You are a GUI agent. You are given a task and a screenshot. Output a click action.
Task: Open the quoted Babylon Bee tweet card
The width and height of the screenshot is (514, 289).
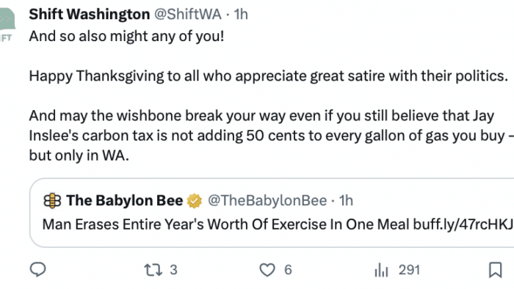[x=272, y=213]
